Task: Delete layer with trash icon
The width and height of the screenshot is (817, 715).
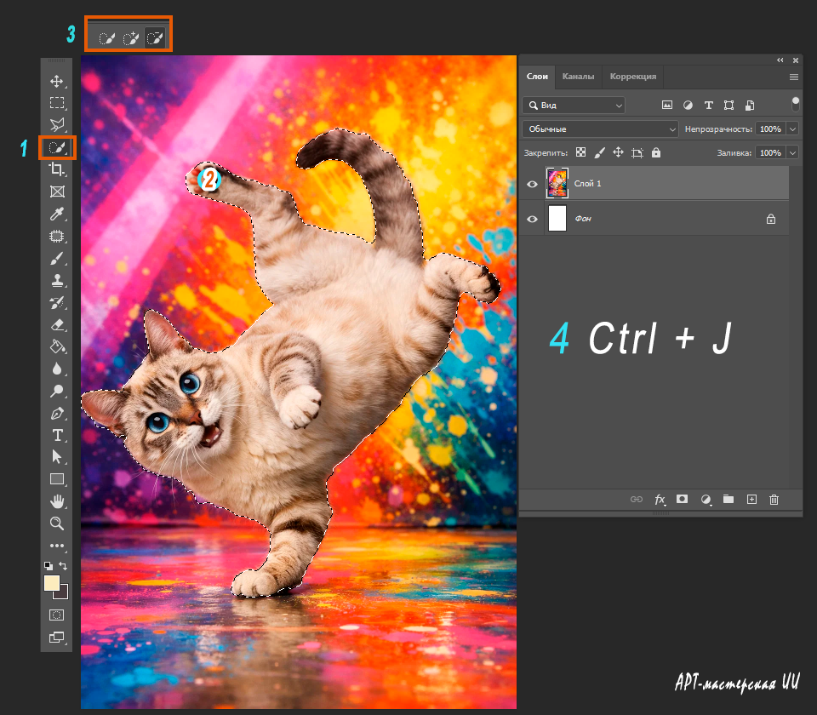Action: 774,500
